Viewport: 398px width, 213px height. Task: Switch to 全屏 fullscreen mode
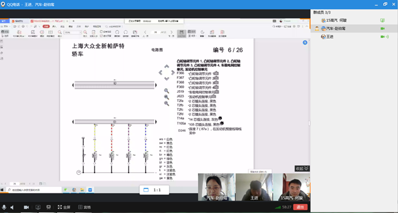pyautogui.click(x=64, y=207)
